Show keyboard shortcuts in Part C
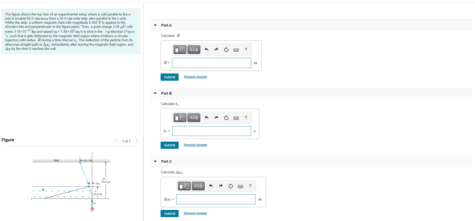 240,186
